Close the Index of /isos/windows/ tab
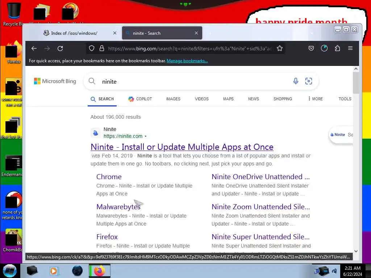Image resolution: width=371 pixels, height=278 pixels. [115, 33]
